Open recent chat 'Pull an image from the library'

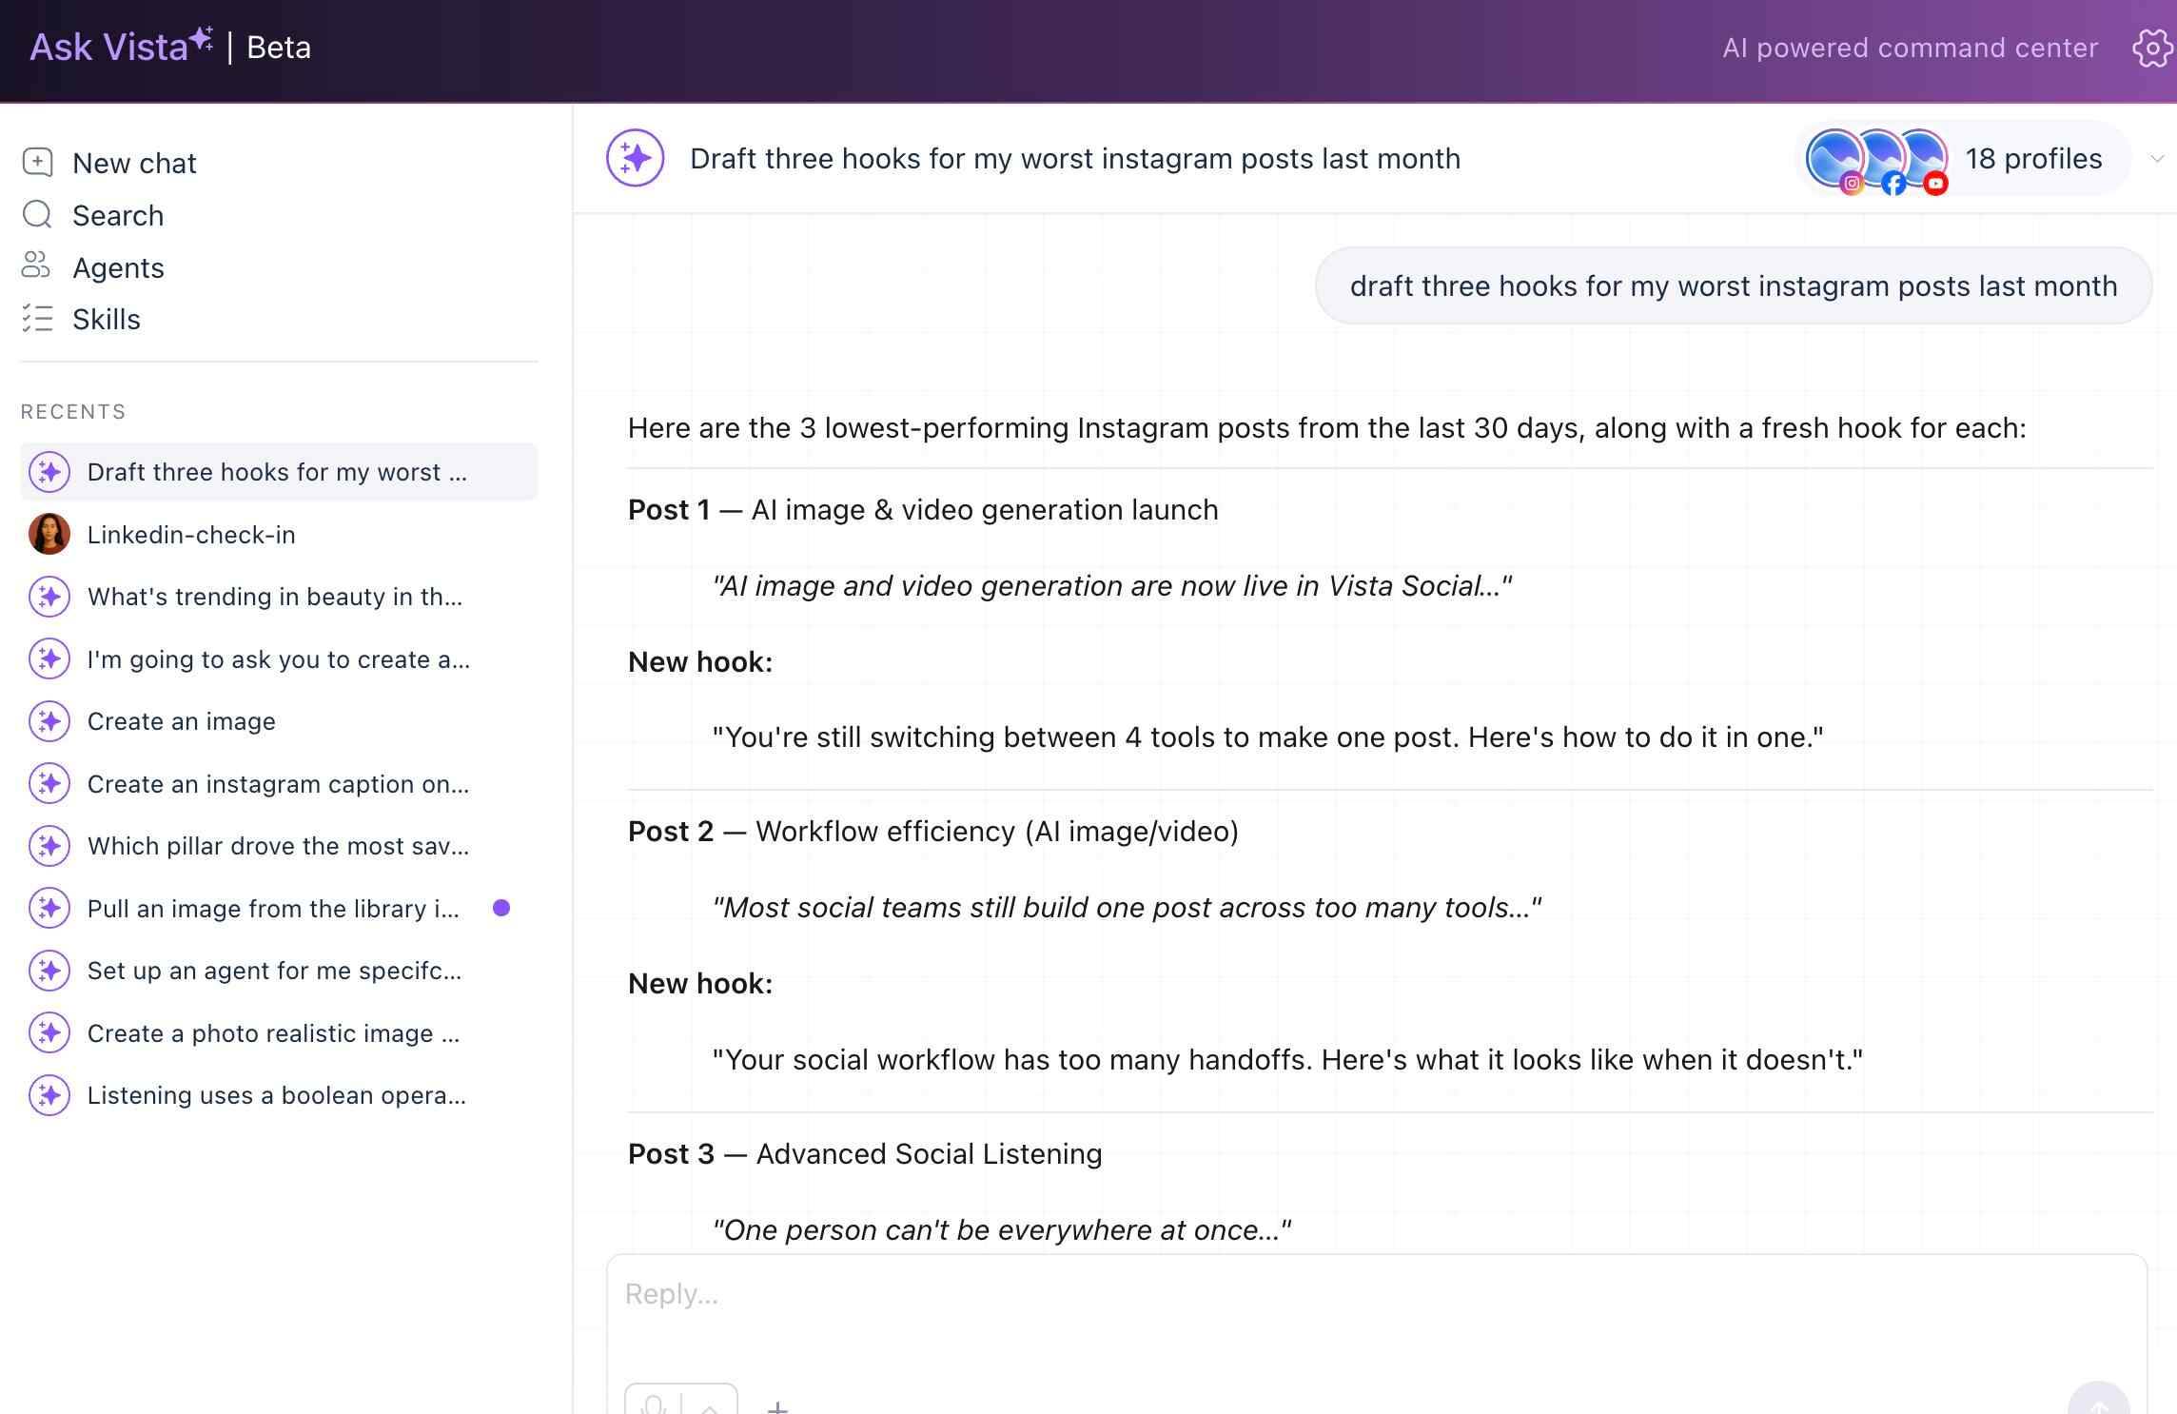pos(279,908)
